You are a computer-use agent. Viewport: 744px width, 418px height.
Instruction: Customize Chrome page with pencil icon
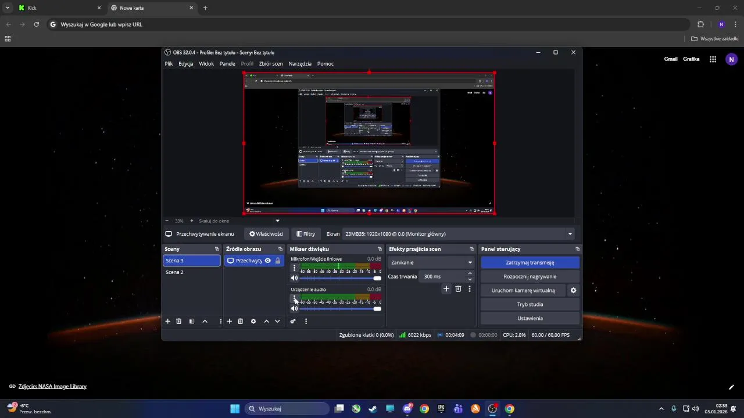[731, 387]
